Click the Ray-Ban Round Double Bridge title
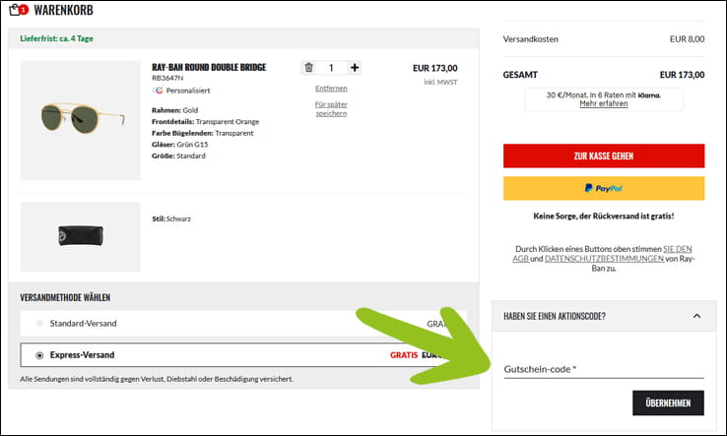This screenshot has height=436, width=727. coord(209,67)
